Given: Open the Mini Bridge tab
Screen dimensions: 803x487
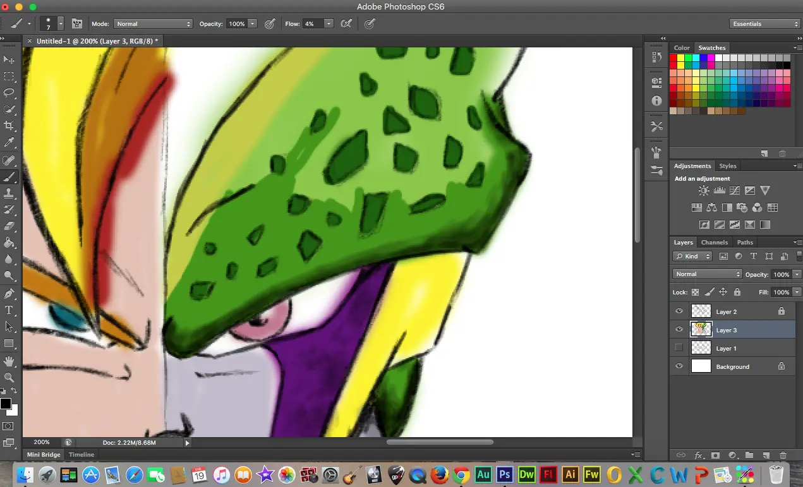Looking at the screenshot, I should pos(44,455).
